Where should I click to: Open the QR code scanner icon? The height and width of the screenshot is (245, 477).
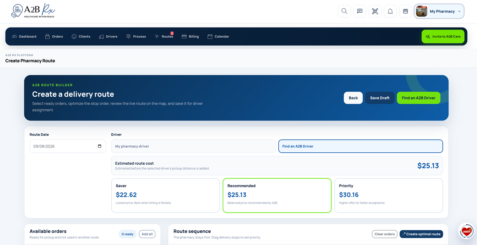(x=375, y=11)
